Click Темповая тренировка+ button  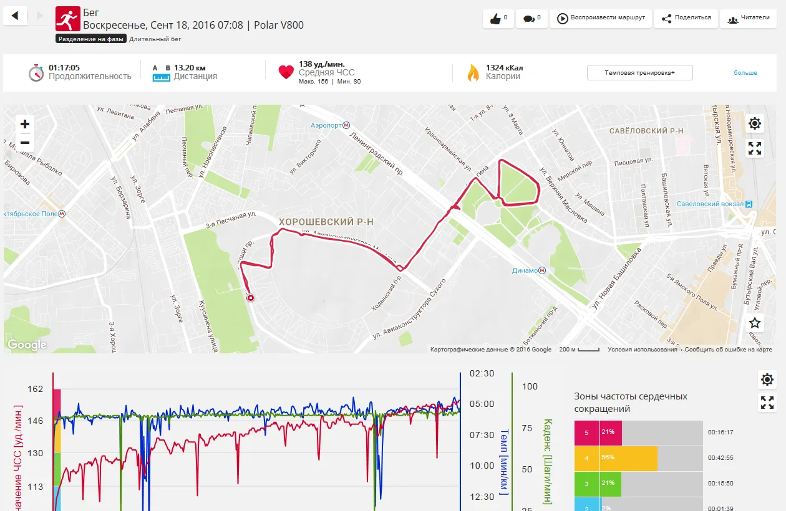(639, 72)
